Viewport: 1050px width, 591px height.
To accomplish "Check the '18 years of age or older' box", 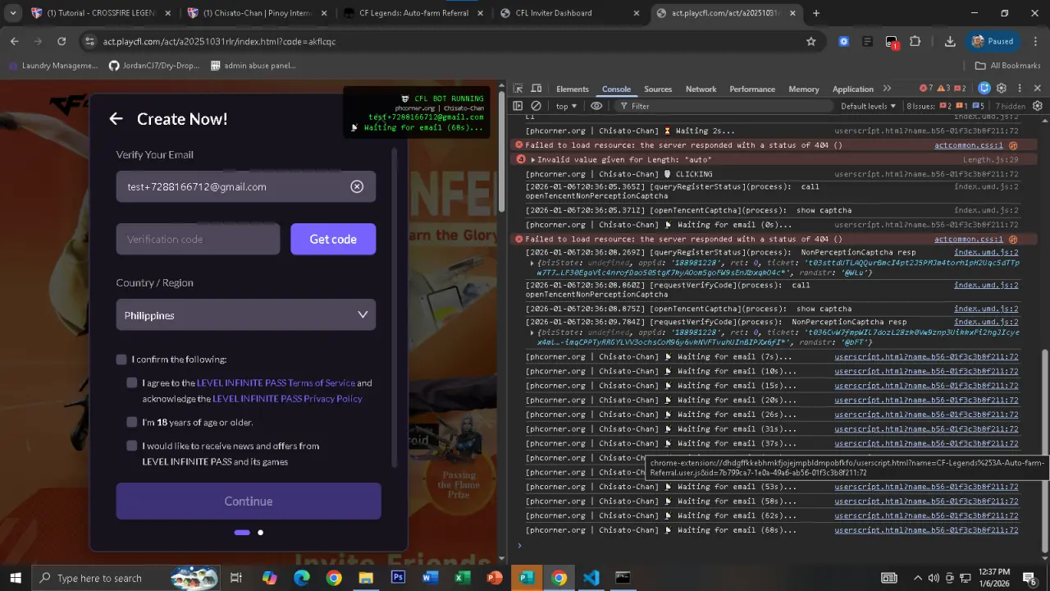I will [x=132, y=422].
